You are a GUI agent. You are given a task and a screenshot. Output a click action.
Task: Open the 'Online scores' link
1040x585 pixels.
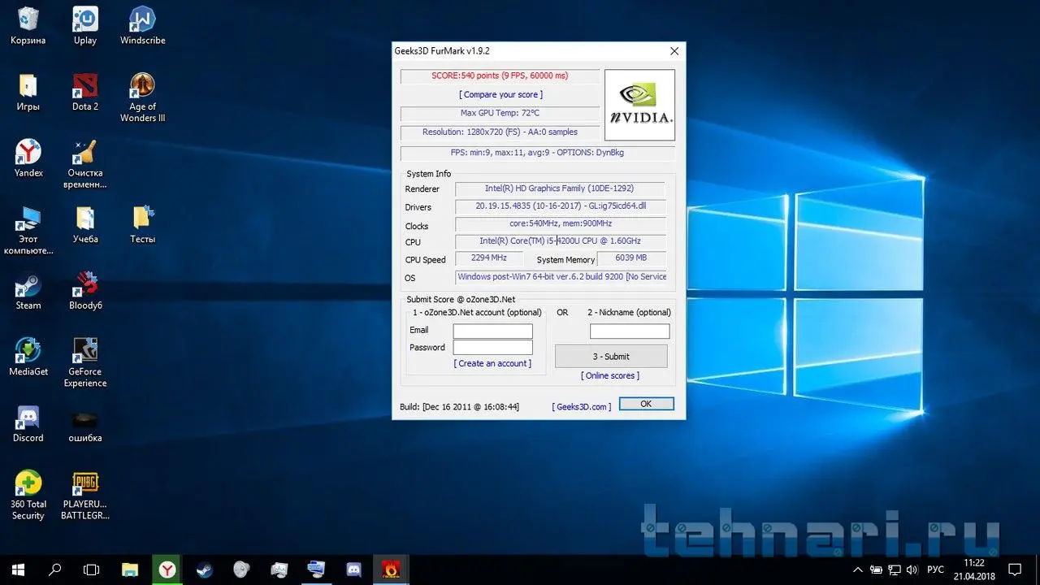point(609,375)
